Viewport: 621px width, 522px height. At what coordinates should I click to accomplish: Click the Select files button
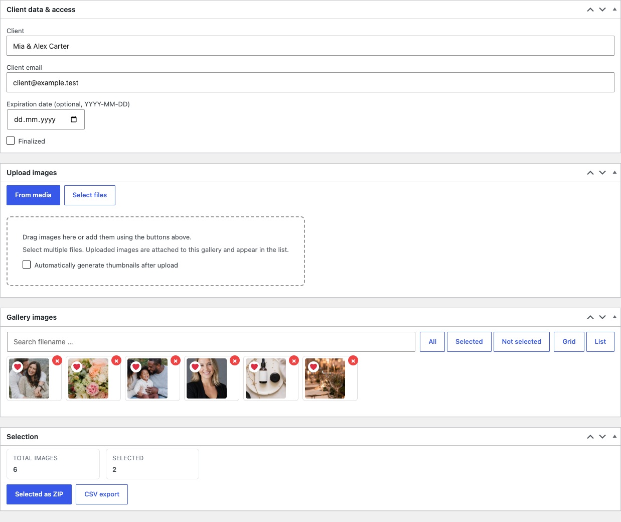click(x=90, y=195)
